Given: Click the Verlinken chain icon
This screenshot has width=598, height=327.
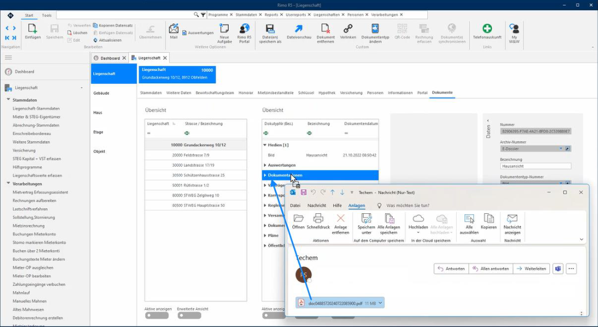Looking at the screenshot, I should pos(348,29).
